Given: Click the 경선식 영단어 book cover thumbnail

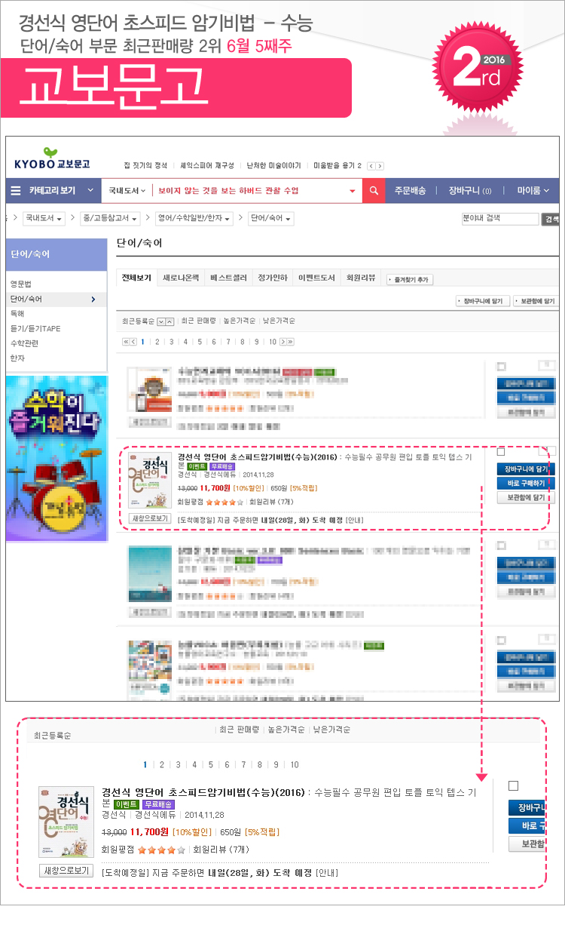Looking at the screenshot, I should pos(148,481).
